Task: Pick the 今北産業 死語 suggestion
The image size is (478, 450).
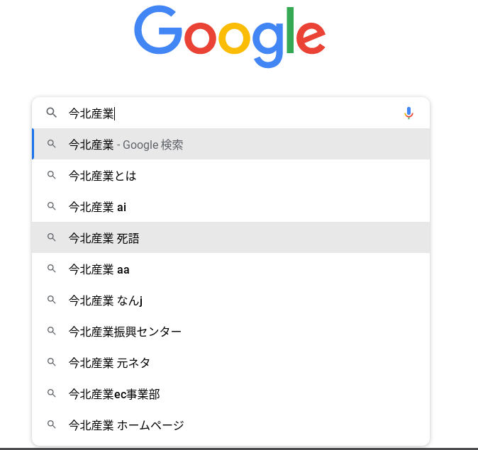Action: point(104,238)
